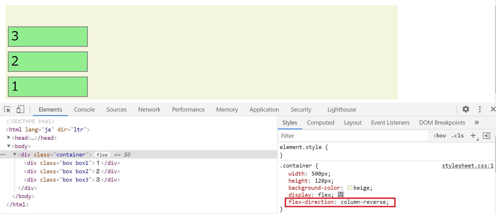Toggle element state with :hov

coord(440,136)
